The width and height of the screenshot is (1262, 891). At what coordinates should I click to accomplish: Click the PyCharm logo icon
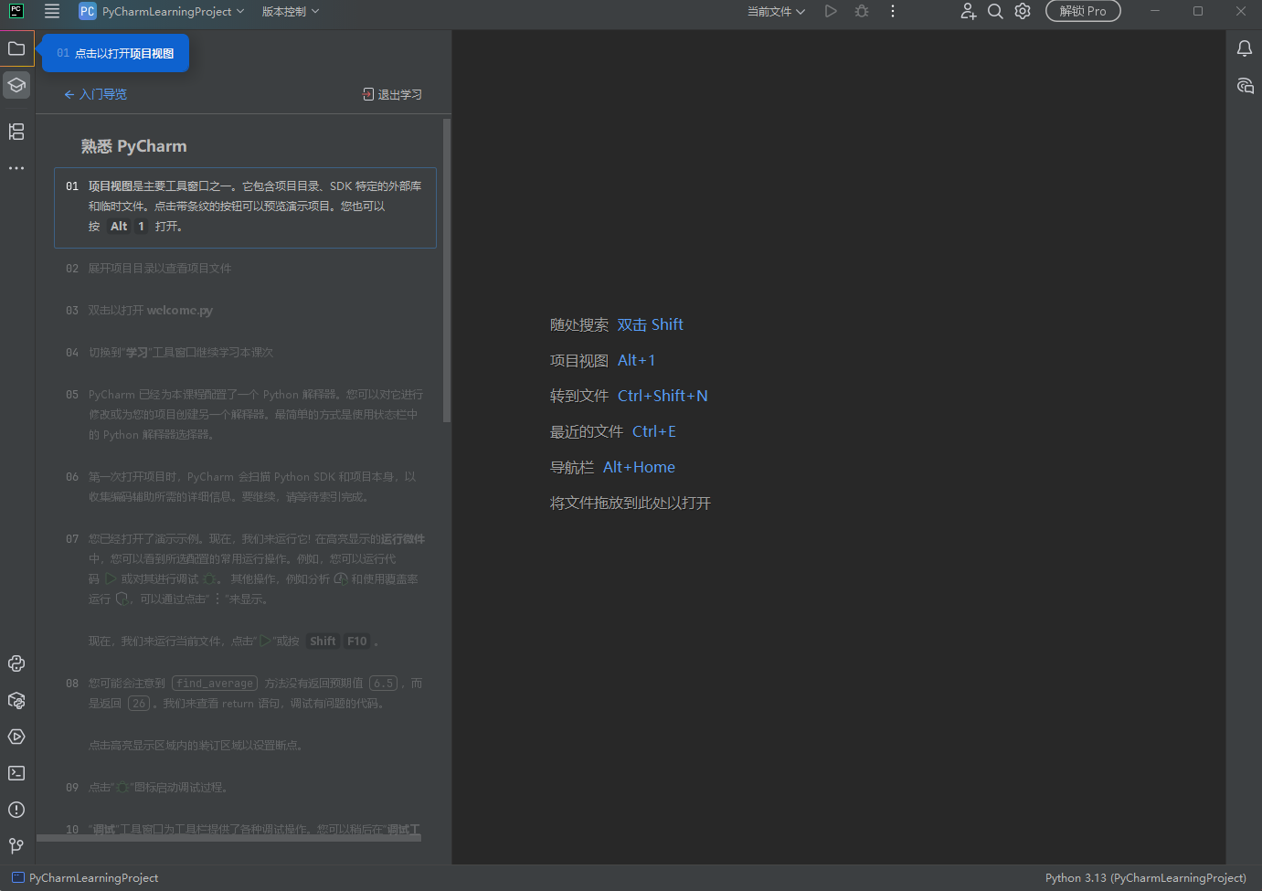pyautogui.click(x=16, y=12)
